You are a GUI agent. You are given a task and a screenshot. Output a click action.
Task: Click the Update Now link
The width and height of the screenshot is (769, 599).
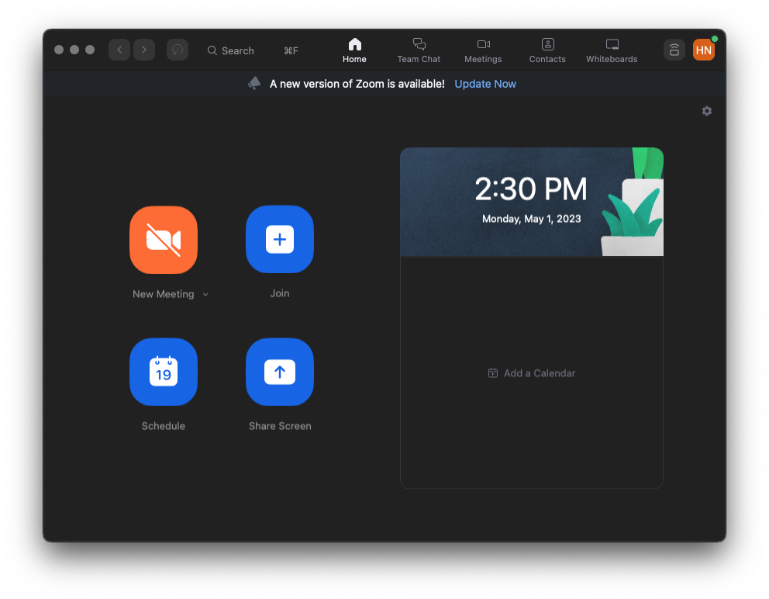(485, 84)
